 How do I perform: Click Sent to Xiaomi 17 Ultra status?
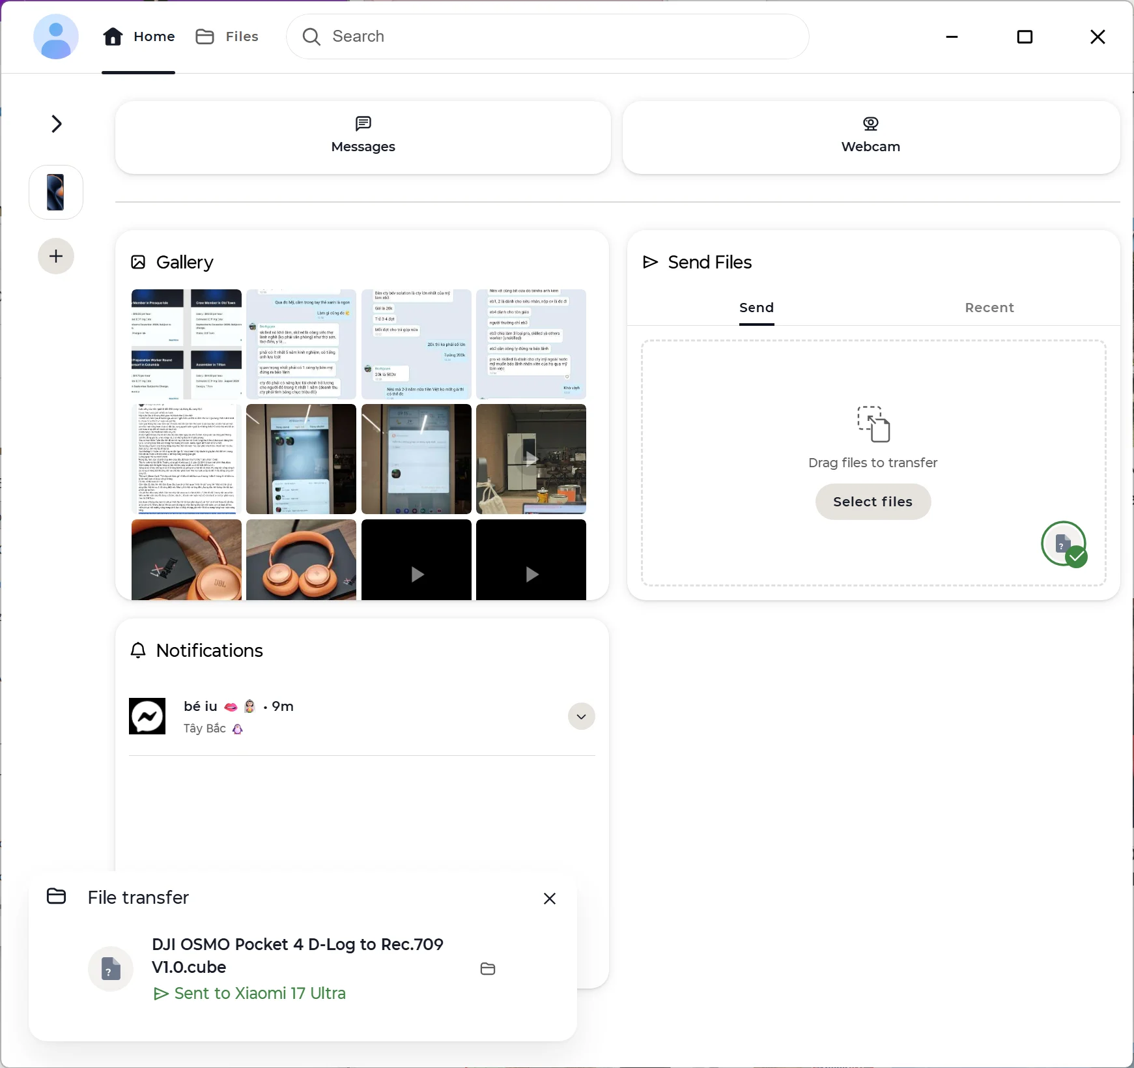coord(249,993)
